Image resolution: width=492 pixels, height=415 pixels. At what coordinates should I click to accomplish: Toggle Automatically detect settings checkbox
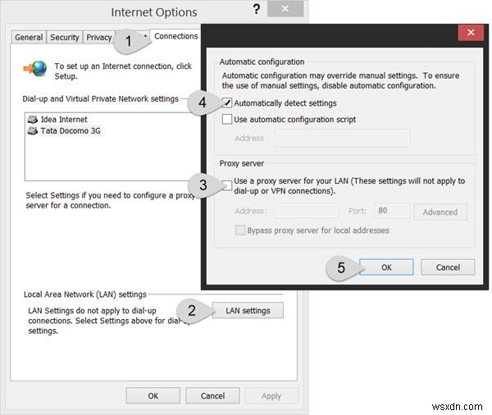click(x=227, y=103)
